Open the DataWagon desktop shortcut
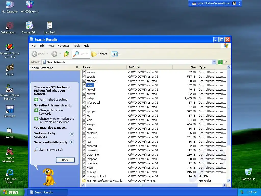Image resolution: width=261 pixels, height=196 pixels. point(10,28)
